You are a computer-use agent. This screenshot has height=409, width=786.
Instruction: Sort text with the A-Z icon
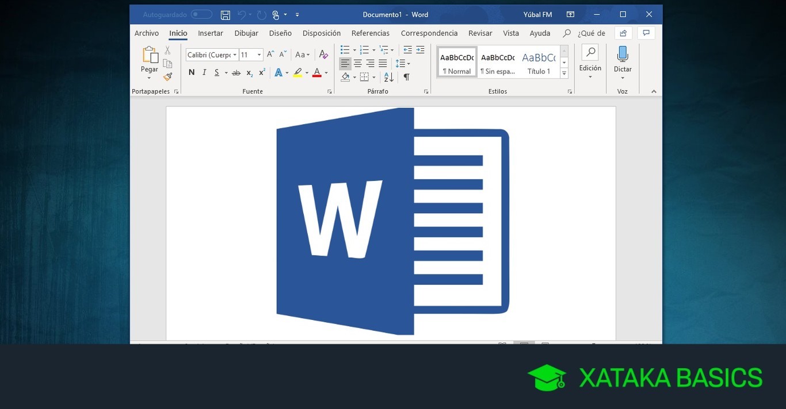pyautogui.click(x=388, y=77)
